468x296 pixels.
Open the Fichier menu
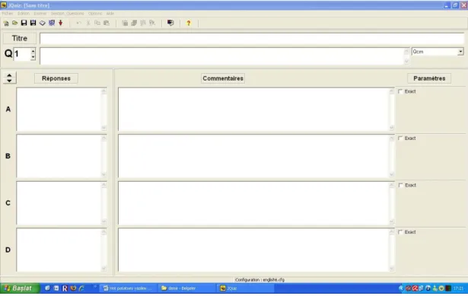pos(7,14)
